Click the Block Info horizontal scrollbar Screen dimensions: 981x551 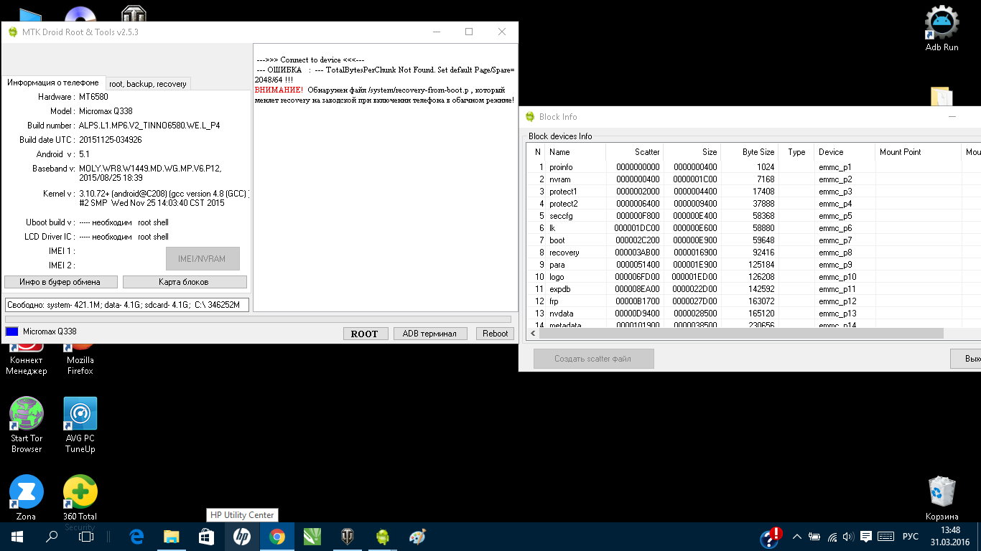coord(740,333)
